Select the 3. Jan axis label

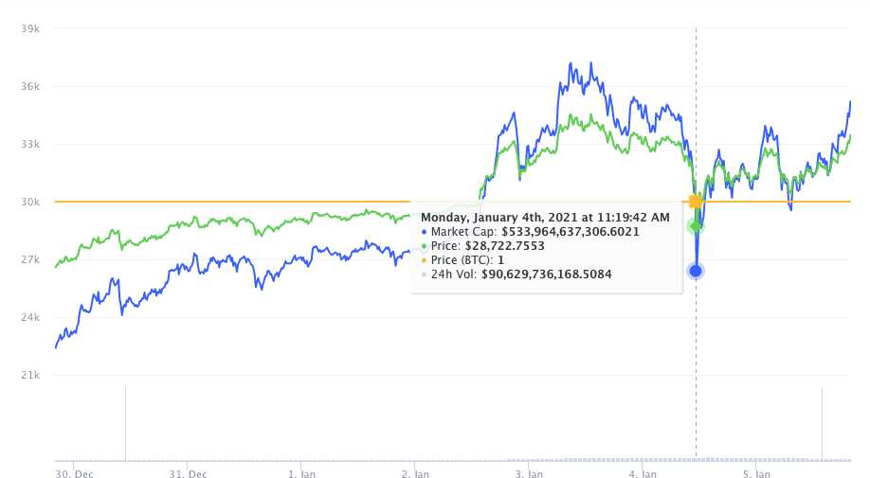[x=529, y=473]
